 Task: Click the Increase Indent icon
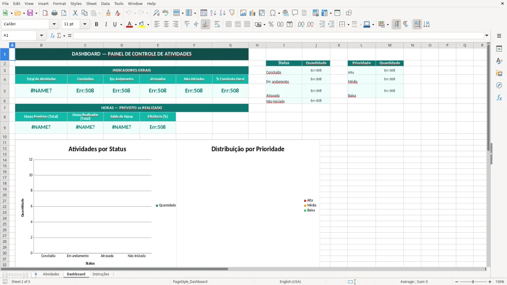(x=322, y=24)
